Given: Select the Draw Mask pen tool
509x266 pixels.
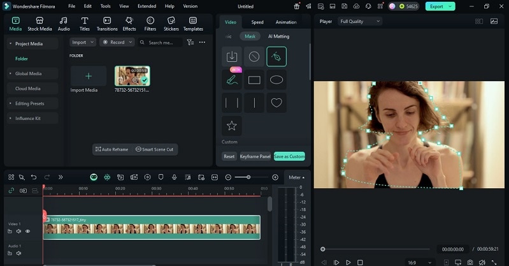Looking at the screenshot, I should click(x=276, y=57).
